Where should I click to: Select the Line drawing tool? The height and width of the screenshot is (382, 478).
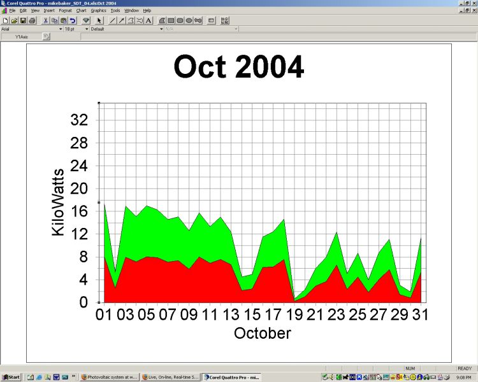click(x=113, y=20)
